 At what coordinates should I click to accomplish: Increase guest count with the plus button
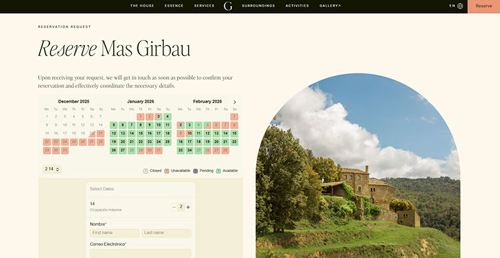pyautogui.click(x=187, y=207)
